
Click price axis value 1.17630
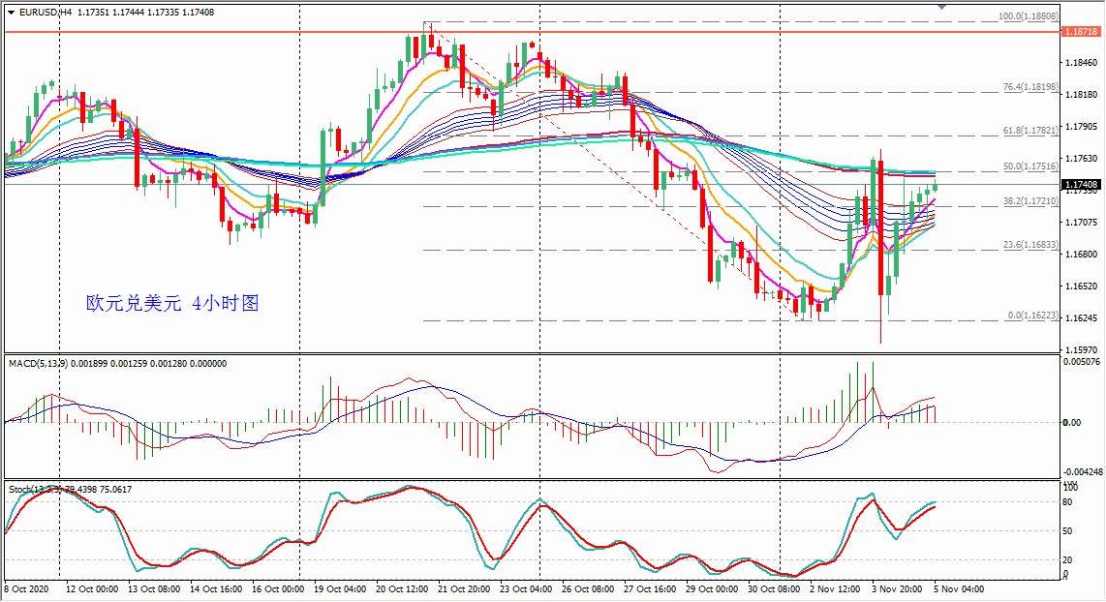tap(1081, 159)
